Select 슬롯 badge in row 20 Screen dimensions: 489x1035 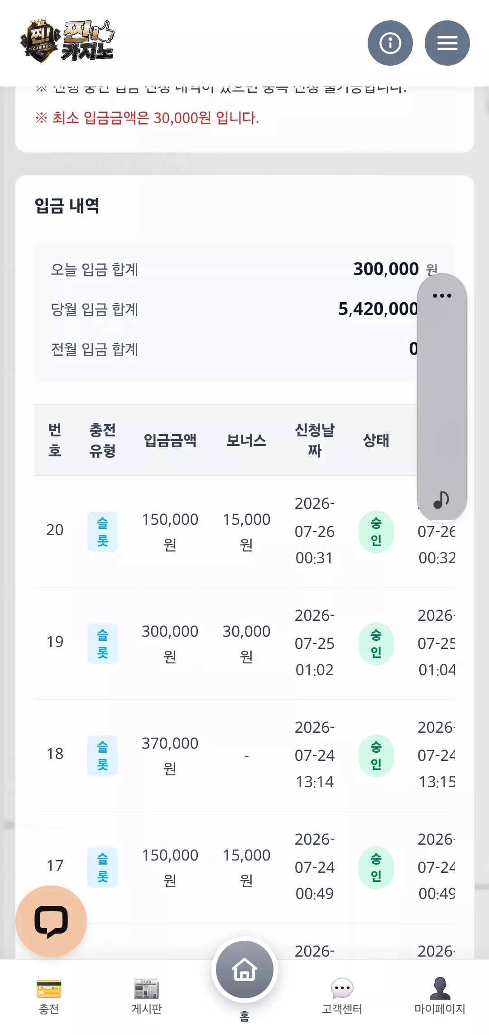[x=102, y=532]
